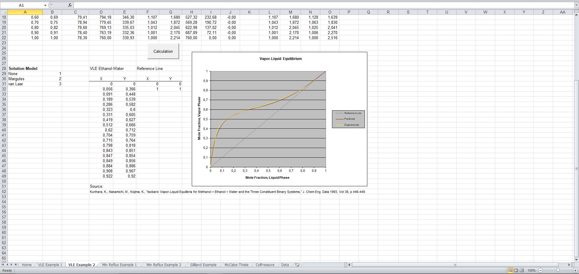Click the zoom out minus button

pos(540,270)
